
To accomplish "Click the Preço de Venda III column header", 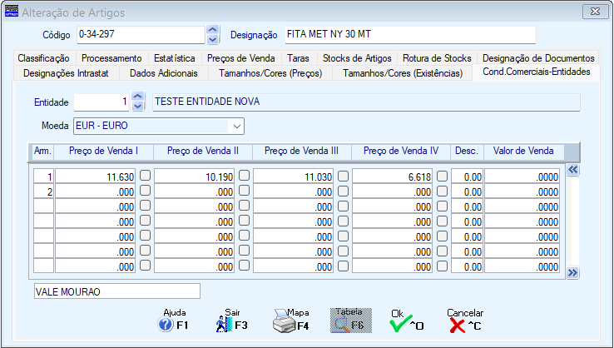I will 301,152.
